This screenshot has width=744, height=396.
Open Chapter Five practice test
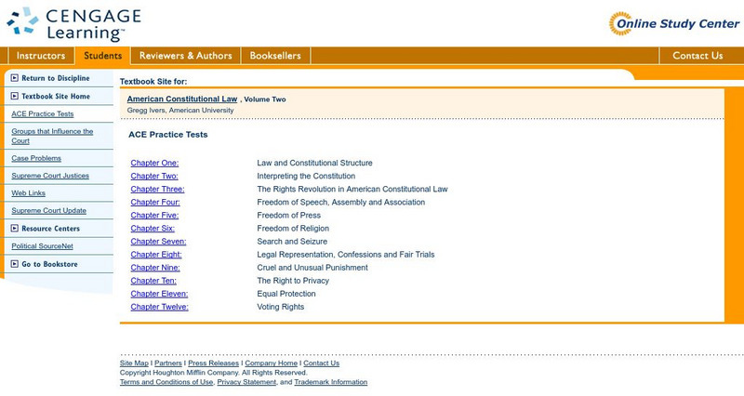click(154, 216)
